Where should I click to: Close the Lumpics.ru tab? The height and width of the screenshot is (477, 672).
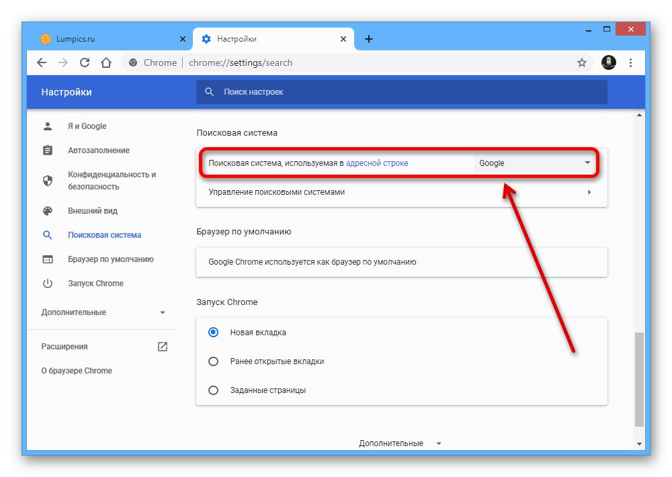pos(183,39)
